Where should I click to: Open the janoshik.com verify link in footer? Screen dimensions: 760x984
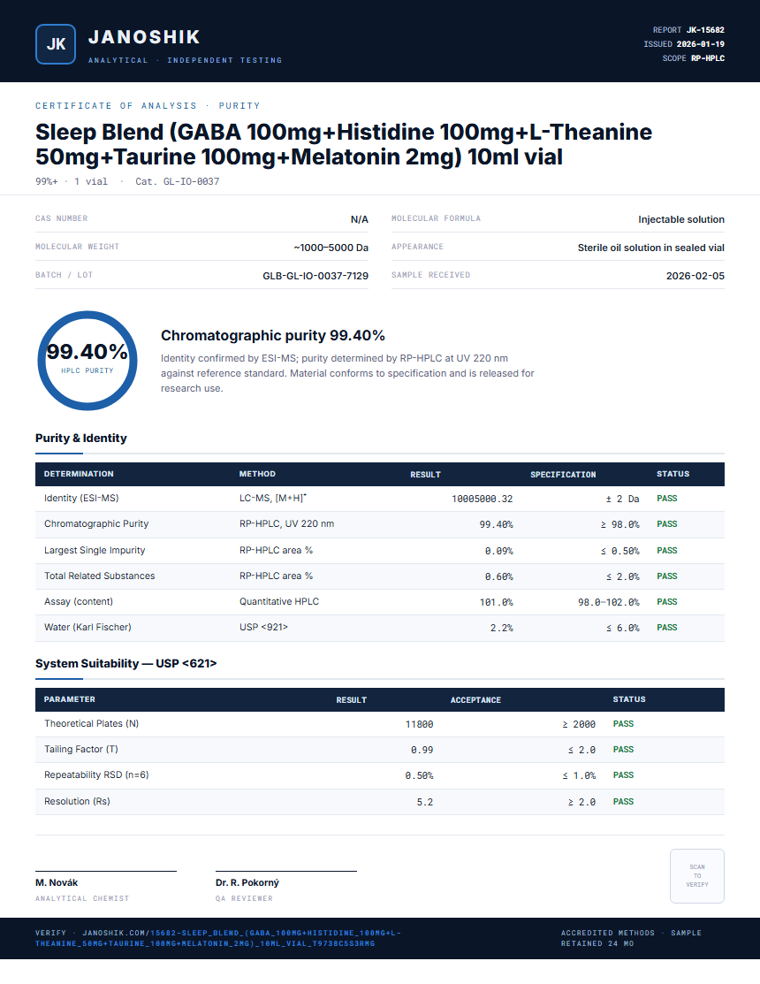[x=218, y=937]
